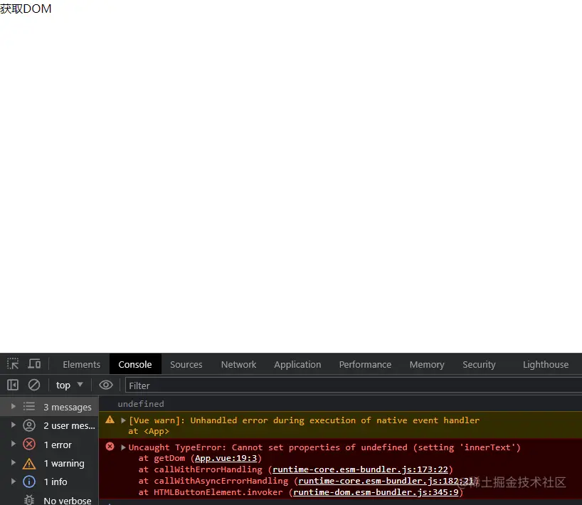Click the eye live expression icon
Viewport: 582px width, 505px height.
click(x=106, y=385)
